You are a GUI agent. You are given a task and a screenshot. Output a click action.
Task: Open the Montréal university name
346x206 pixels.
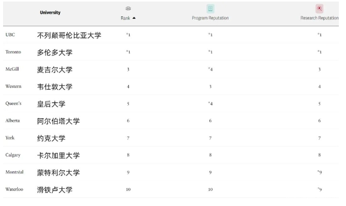pos(14,172)
